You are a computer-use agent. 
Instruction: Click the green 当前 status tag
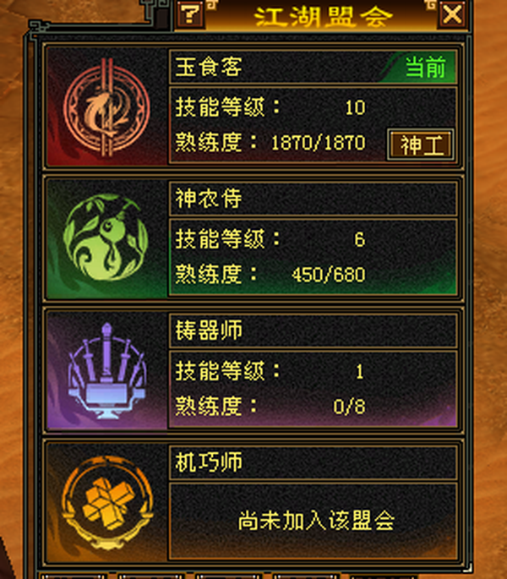pos(425,68)
